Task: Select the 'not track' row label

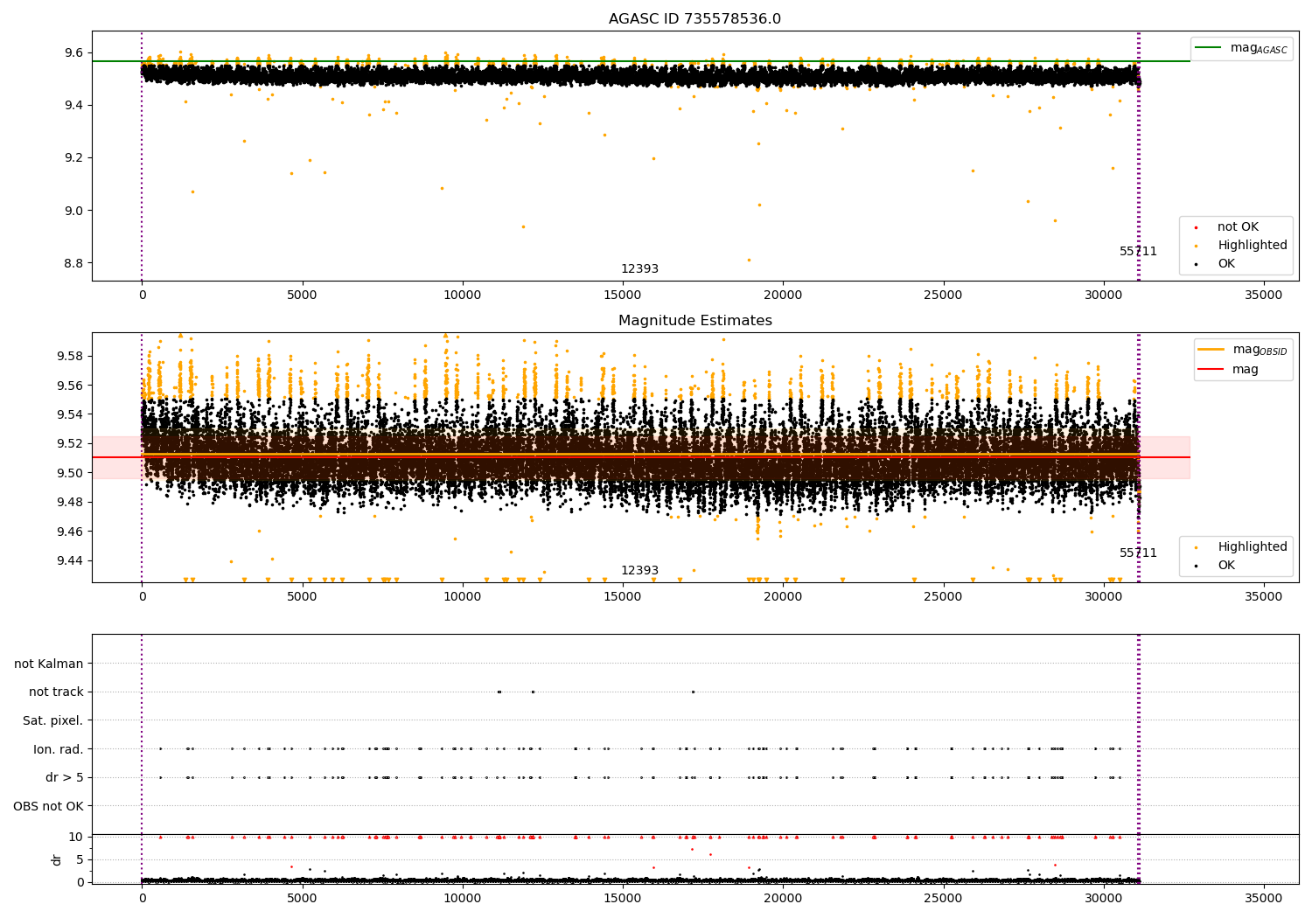Action: (56, 692)
